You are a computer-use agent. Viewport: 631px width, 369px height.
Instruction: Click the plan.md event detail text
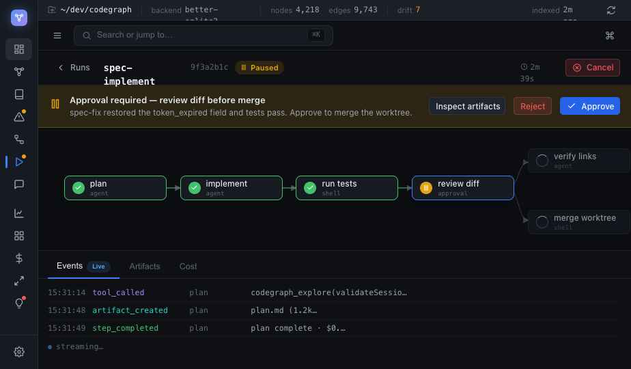point(283,310)
